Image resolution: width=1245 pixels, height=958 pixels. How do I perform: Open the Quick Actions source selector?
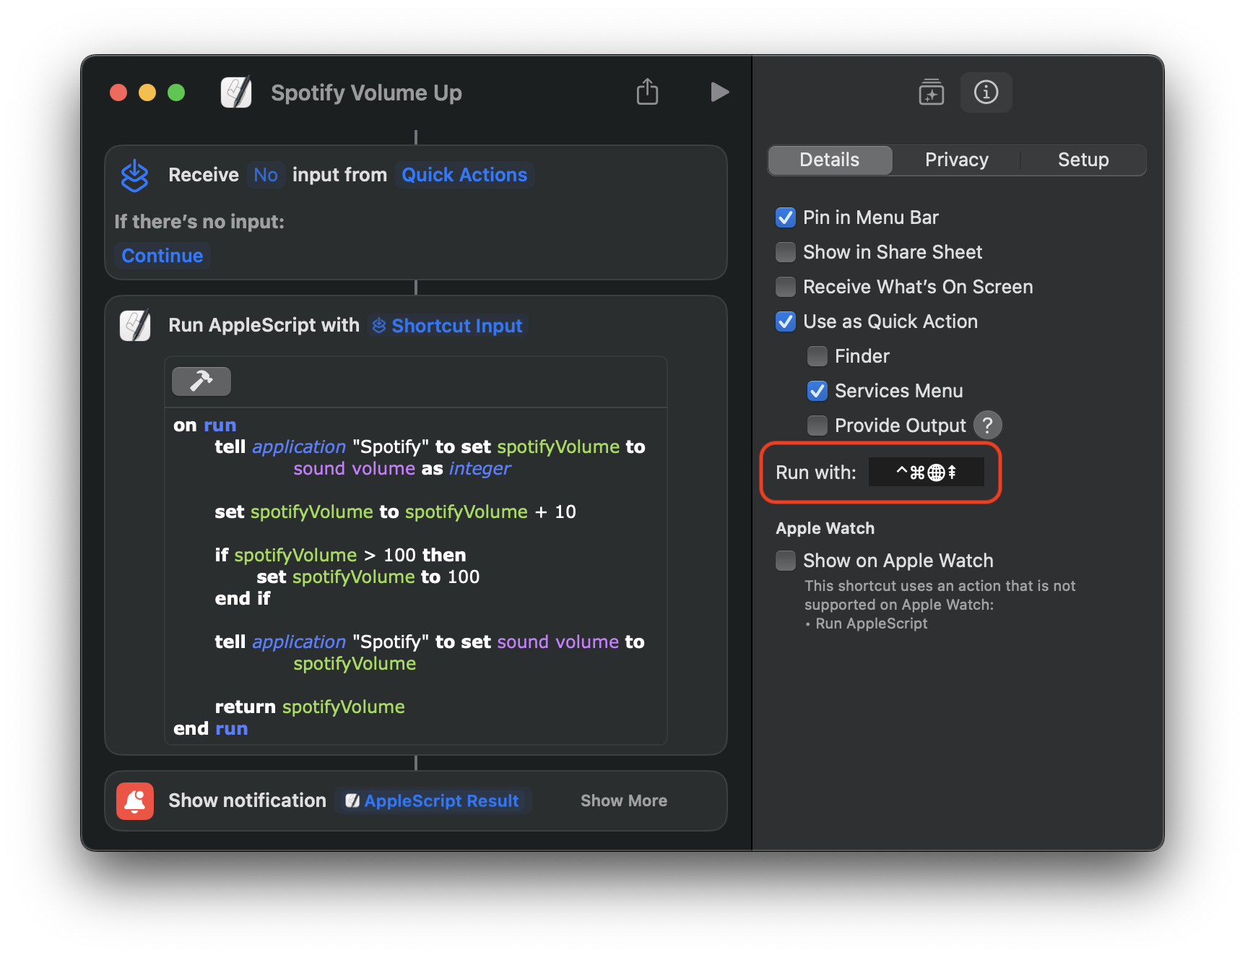click(464, 175)
